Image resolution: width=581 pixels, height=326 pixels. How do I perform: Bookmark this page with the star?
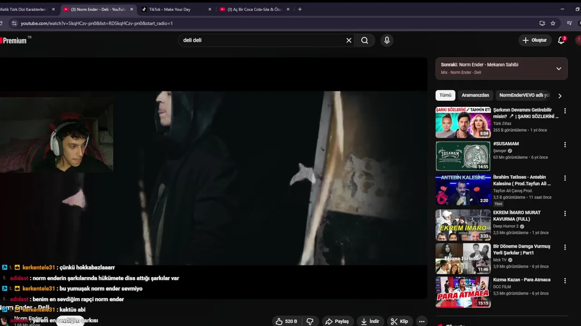[x=553, y=23]
